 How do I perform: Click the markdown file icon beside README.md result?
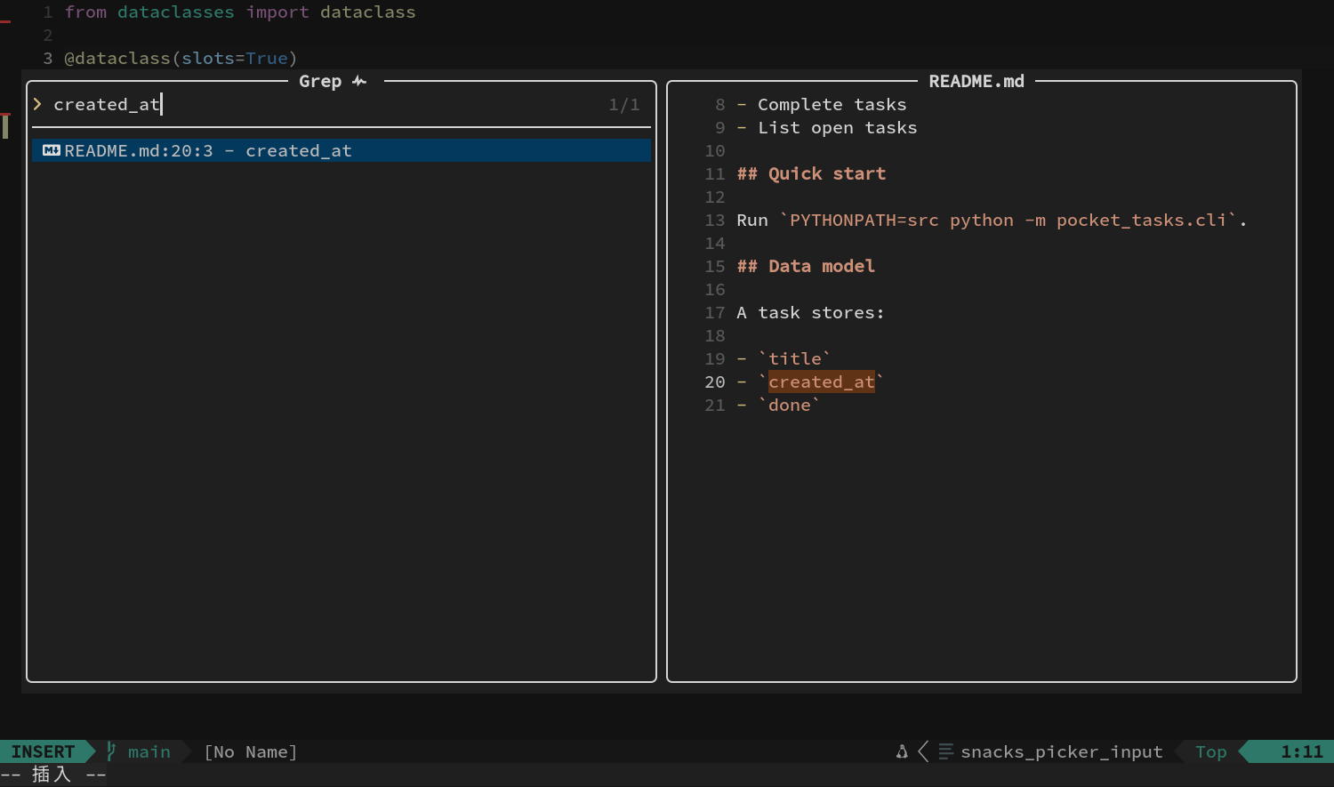click(x=52, y=150)
